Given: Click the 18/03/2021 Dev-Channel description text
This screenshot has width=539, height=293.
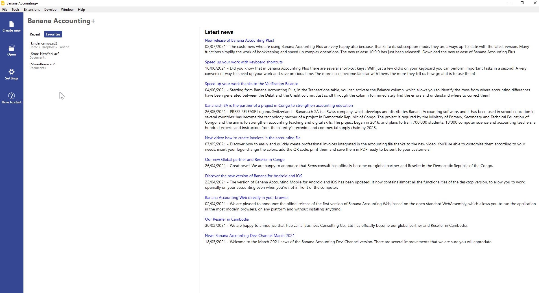Looking at the screenshot, I should tap(348, 242).
